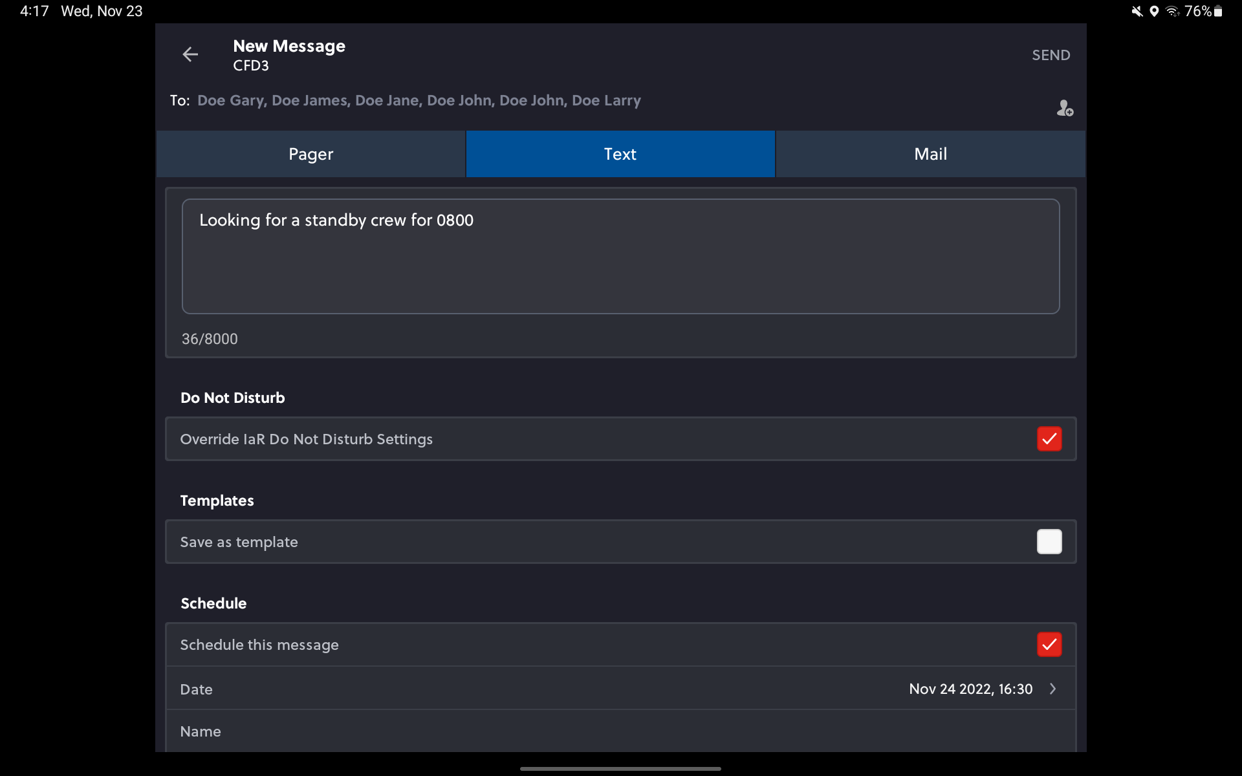1242x776 pixels.
Task: Tap the muted sound status icon
Action: [x=1137, y=11]
